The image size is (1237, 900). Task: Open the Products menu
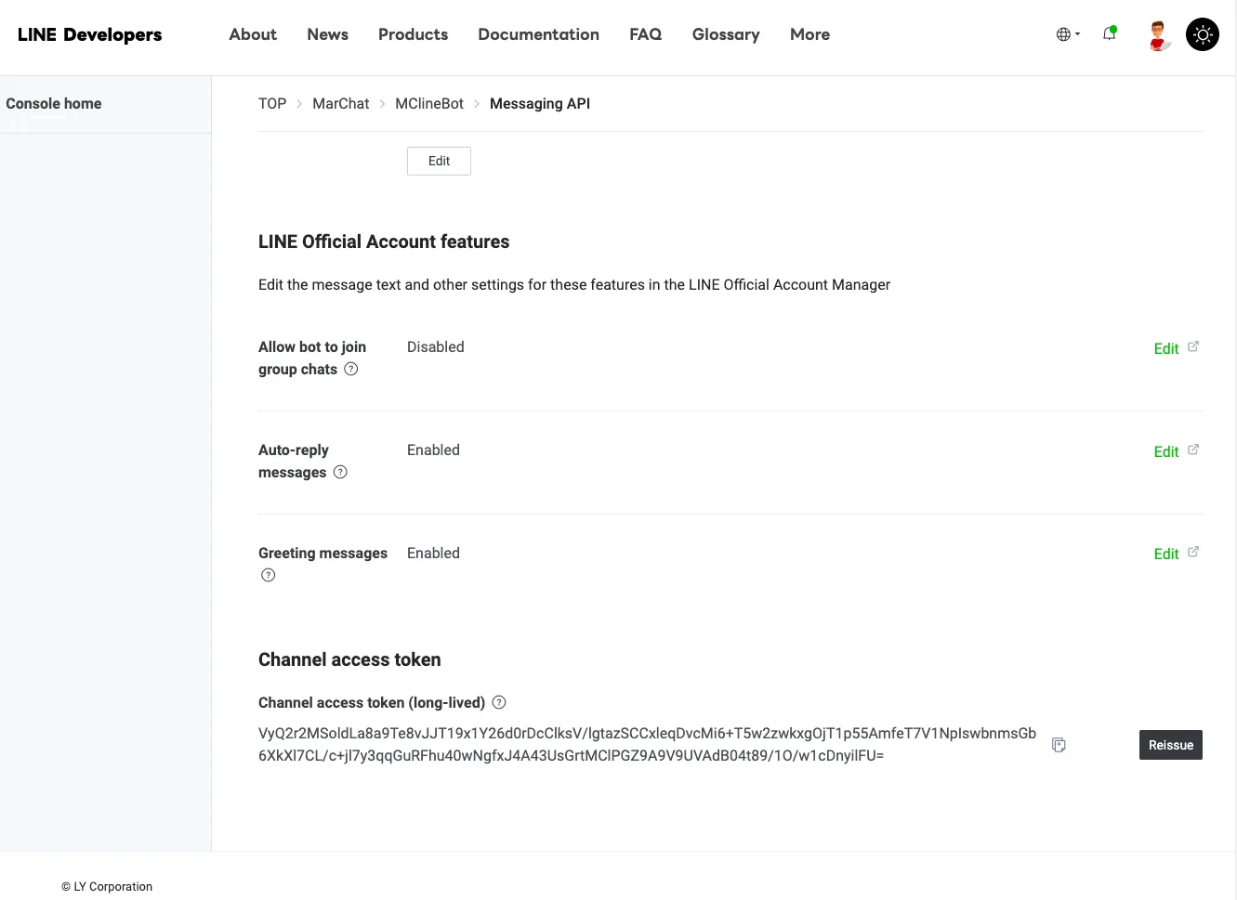413,34
